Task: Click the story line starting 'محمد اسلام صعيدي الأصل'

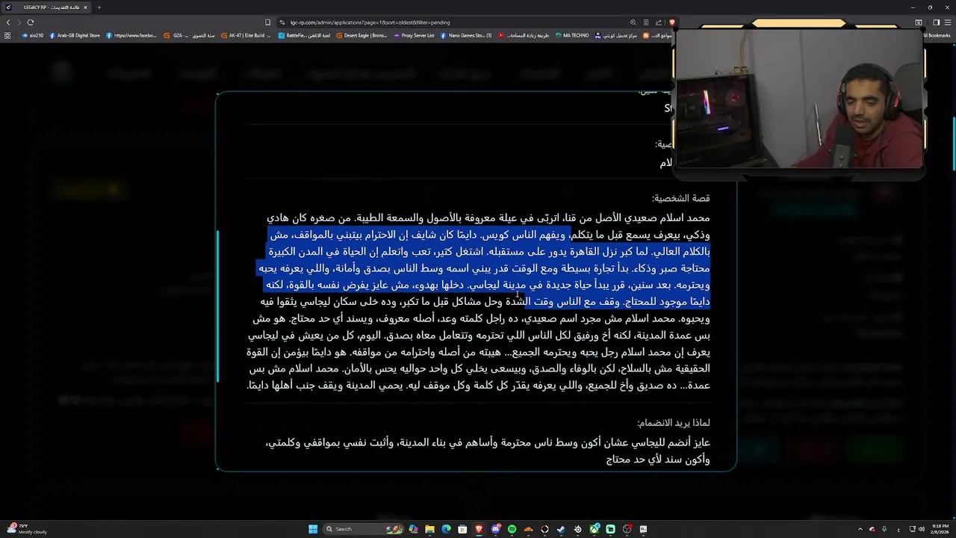Action: [488, 218]
